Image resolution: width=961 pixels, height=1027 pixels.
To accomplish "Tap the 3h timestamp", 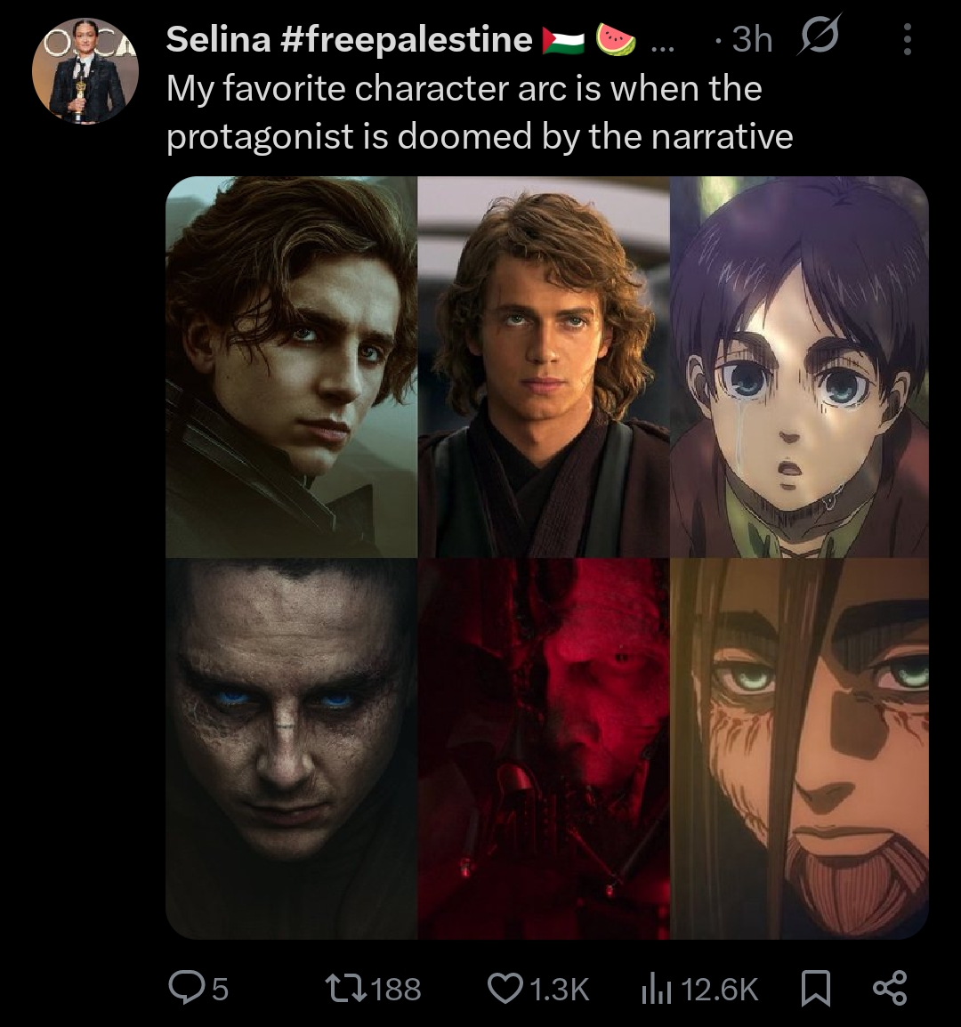I will (x=751, y=40).
